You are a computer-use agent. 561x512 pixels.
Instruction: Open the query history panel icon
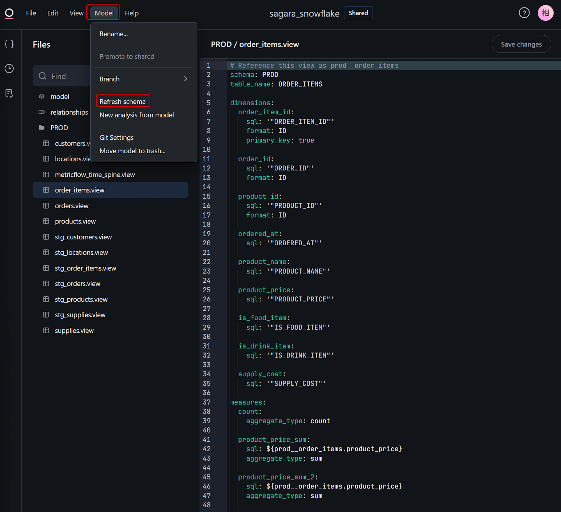pyautogui.click(x=9, y=68)
